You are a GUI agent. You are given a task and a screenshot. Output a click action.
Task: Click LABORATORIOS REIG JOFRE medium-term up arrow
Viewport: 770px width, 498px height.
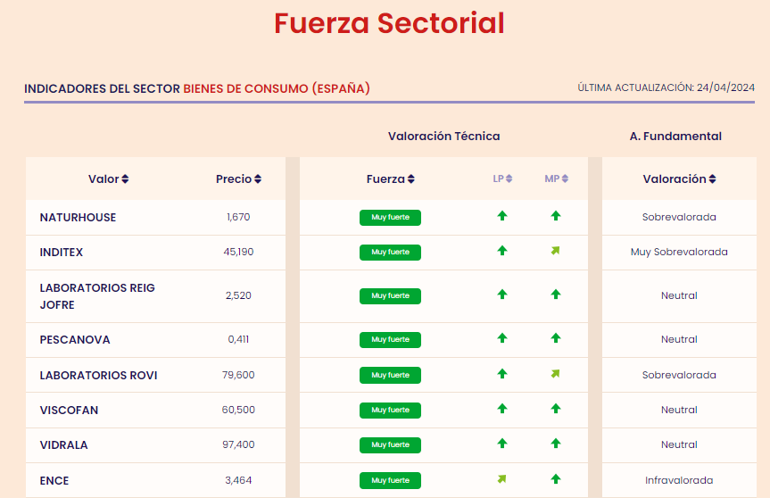click(x=556, y=295)
